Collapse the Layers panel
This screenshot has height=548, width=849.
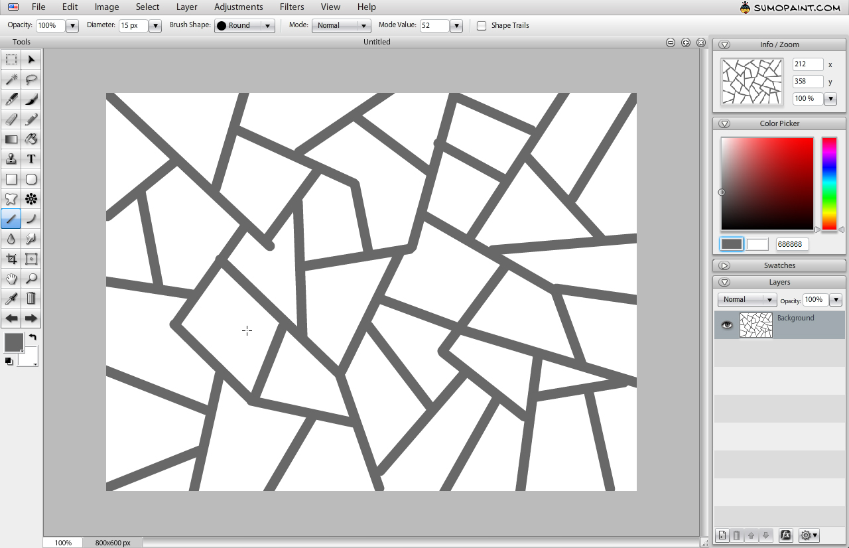[x=724, y=282]
